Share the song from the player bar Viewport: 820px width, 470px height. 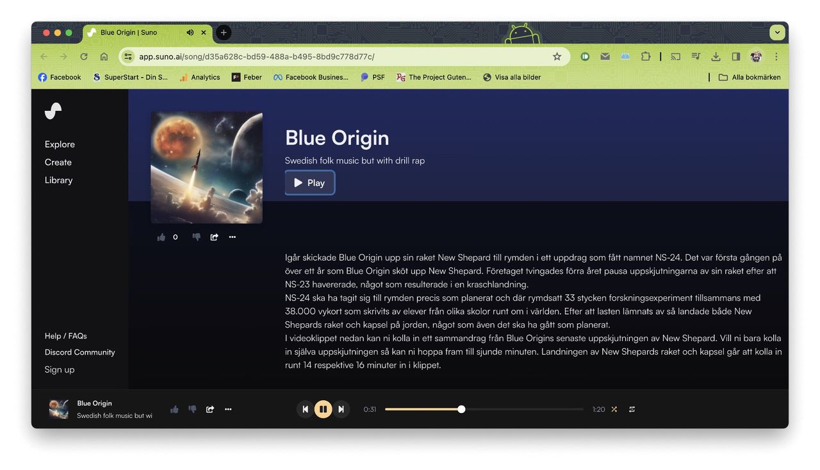coord(210,409)
